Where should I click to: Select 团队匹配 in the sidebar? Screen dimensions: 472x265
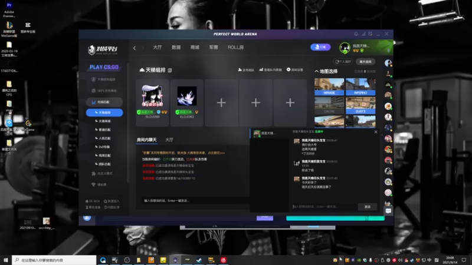click(103, 164)
